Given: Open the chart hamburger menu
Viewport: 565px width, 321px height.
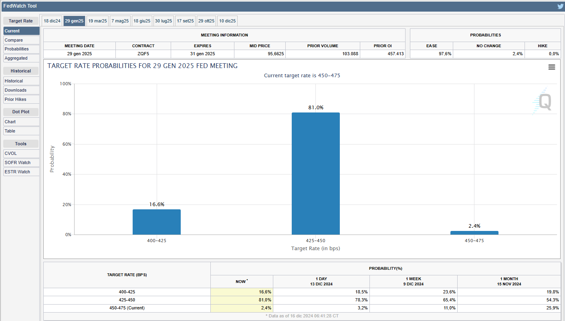Looking at the screenshot, I should tap(552, 67).
